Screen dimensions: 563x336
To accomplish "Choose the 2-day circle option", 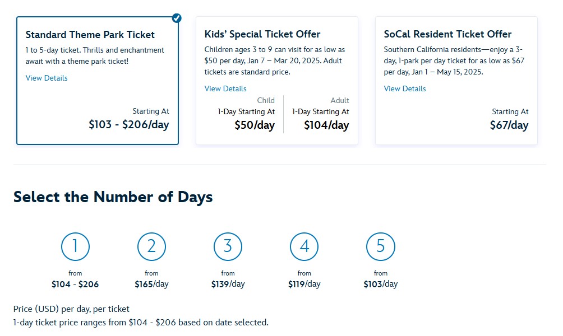I will pyautogui.click(x=151, y=246).
